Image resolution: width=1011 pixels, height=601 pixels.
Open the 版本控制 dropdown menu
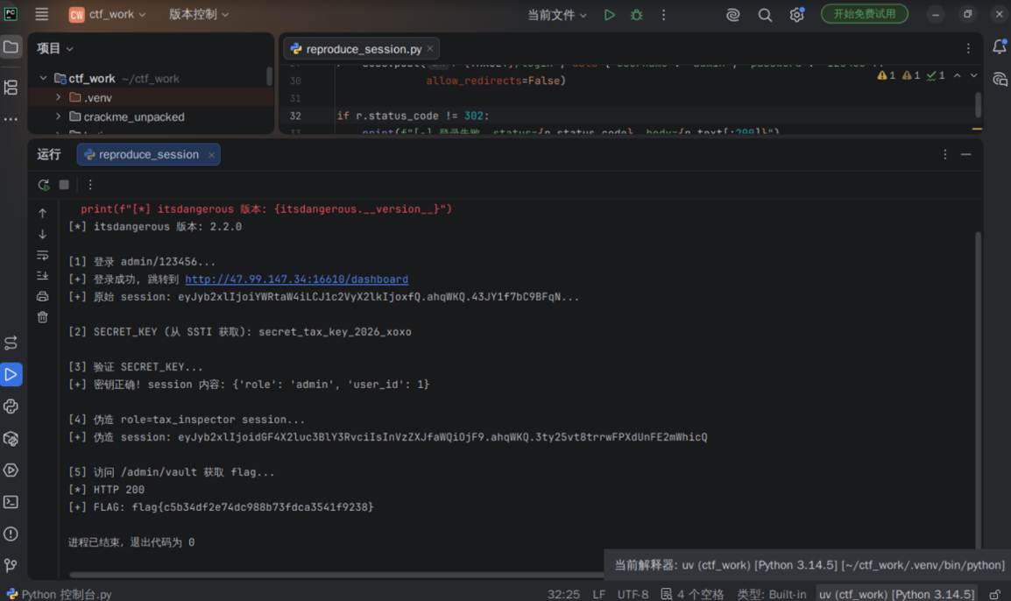[199, 14]
